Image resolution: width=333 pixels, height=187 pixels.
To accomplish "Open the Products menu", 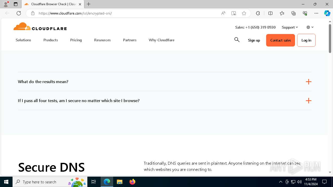I will 51,40.
